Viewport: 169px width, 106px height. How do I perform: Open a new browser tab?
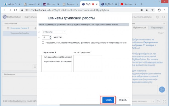[x=142, y=4]
